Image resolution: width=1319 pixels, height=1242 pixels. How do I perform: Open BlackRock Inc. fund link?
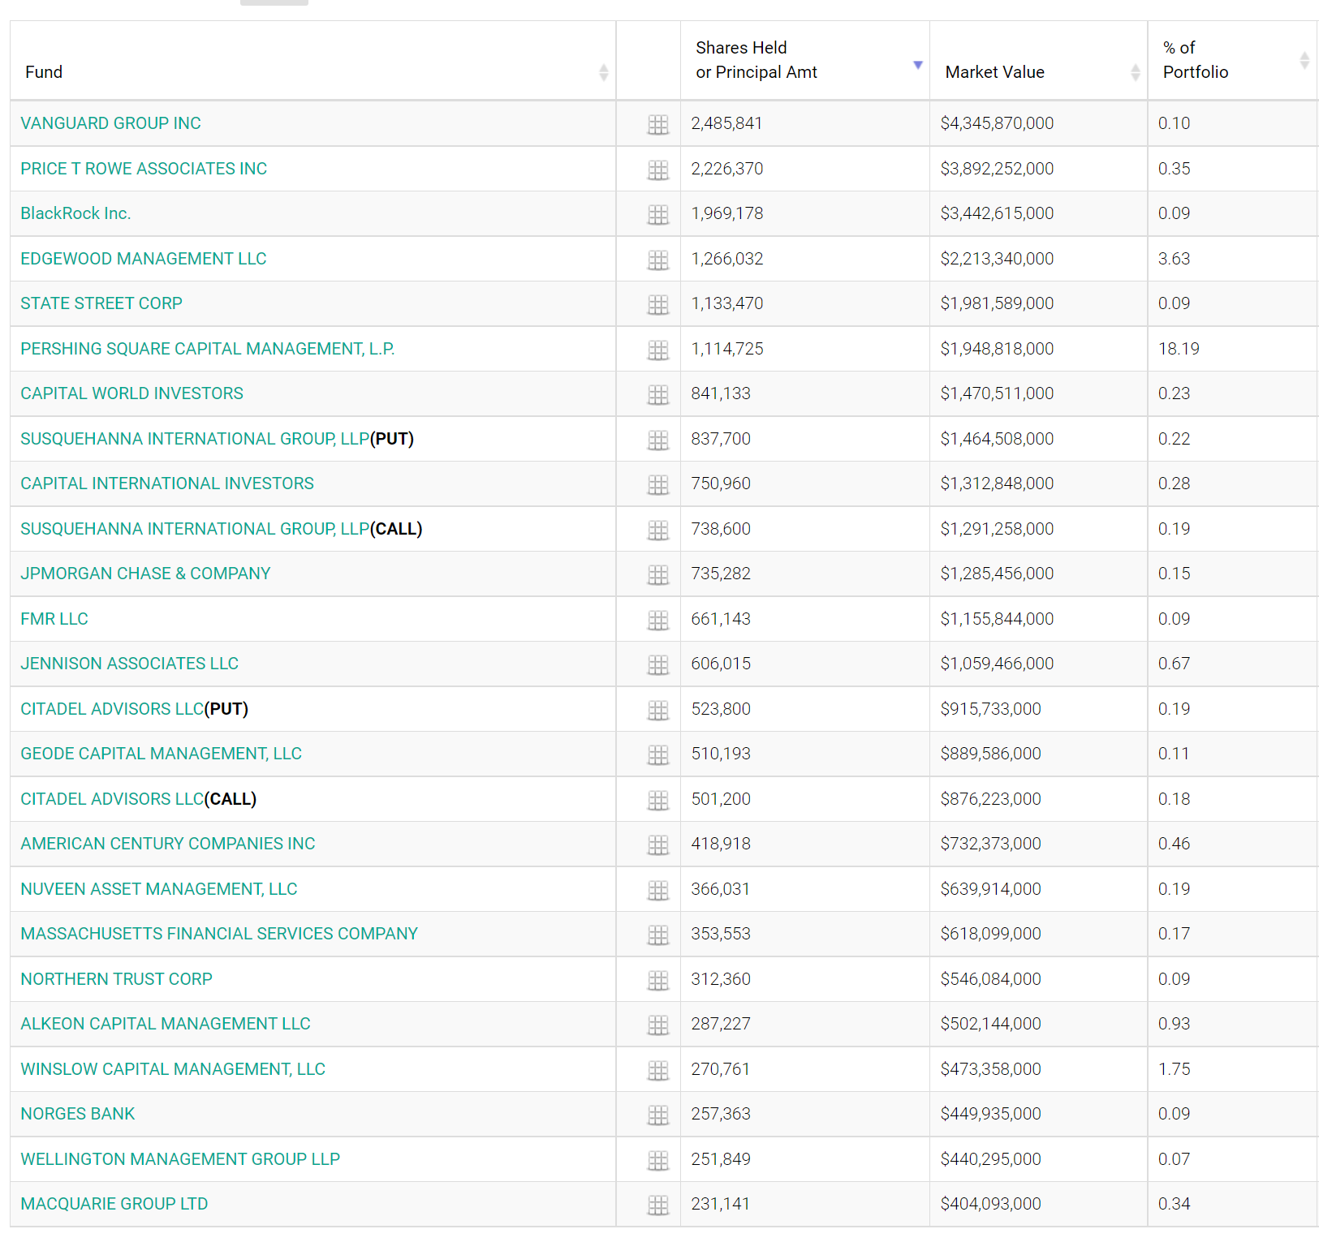pyautogui.click(x=75, y=213)
